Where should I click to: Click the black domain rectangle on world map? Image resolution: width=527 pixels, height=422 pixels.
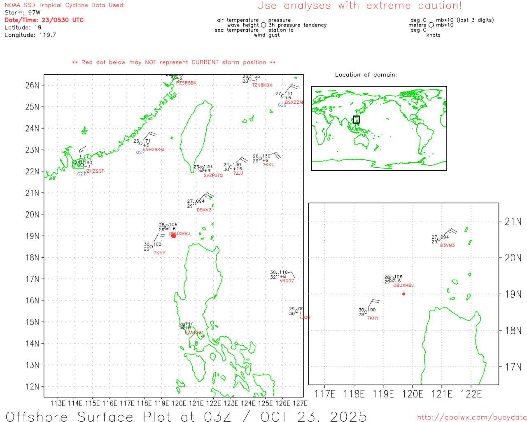click(x=356, y=120)
